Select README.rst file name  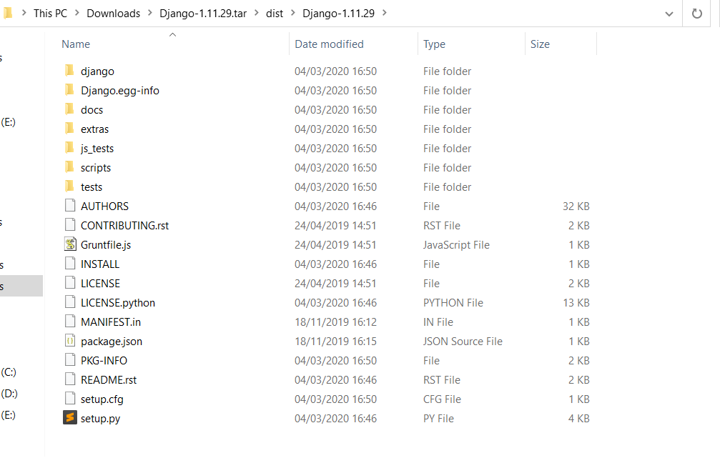click(x=109, y=379)
